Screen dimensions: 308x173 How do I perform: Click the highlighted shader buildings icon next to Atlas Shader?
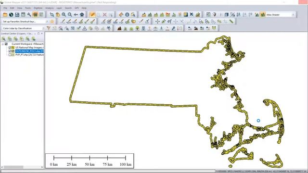click(x=262, y=15)
